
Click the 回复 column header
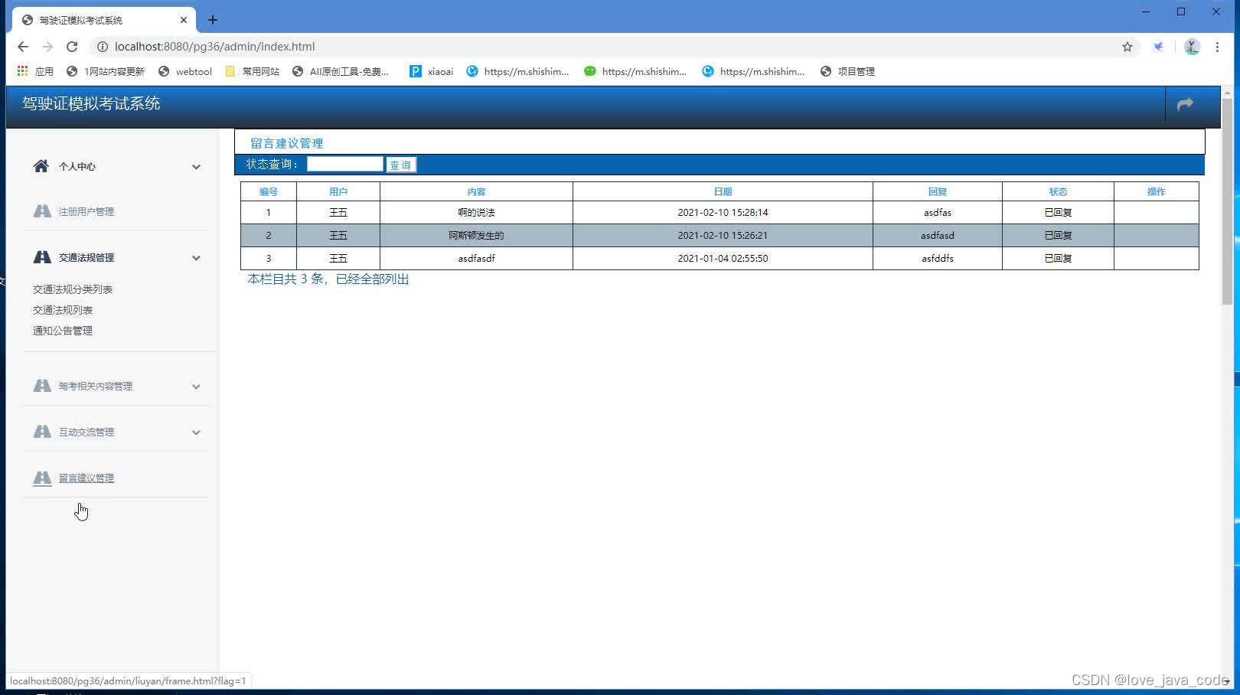click(938, 191)
